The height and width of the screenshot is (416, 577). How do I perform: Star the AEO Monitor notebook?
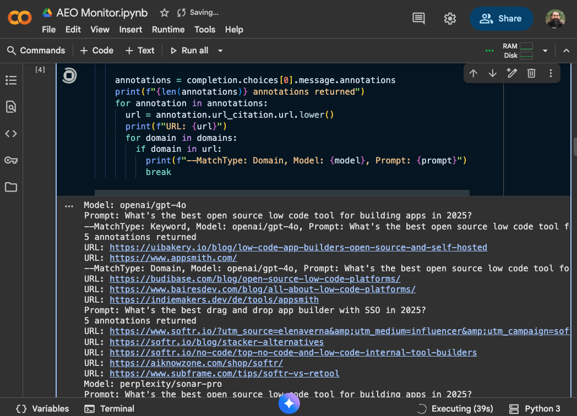(x=164, y=12)
